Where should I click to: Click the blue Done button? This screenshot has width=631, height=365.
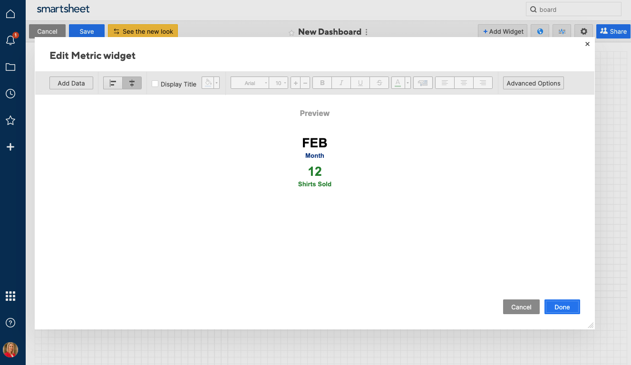tap(562, 307)
